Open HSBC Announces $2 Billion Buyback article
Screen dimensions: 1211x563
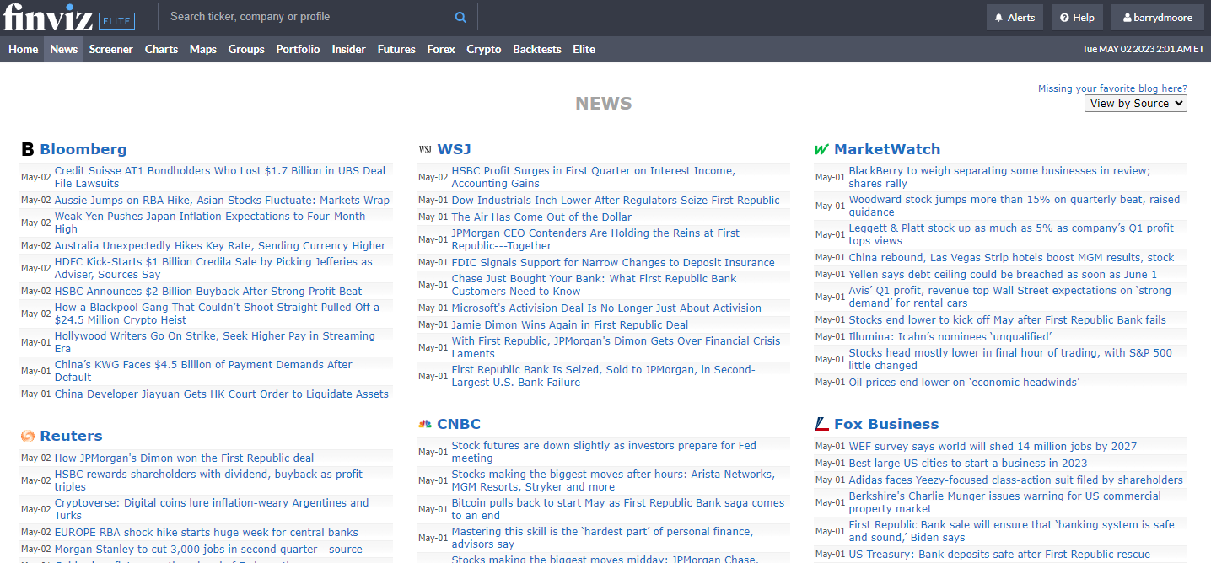click(208, 291)
